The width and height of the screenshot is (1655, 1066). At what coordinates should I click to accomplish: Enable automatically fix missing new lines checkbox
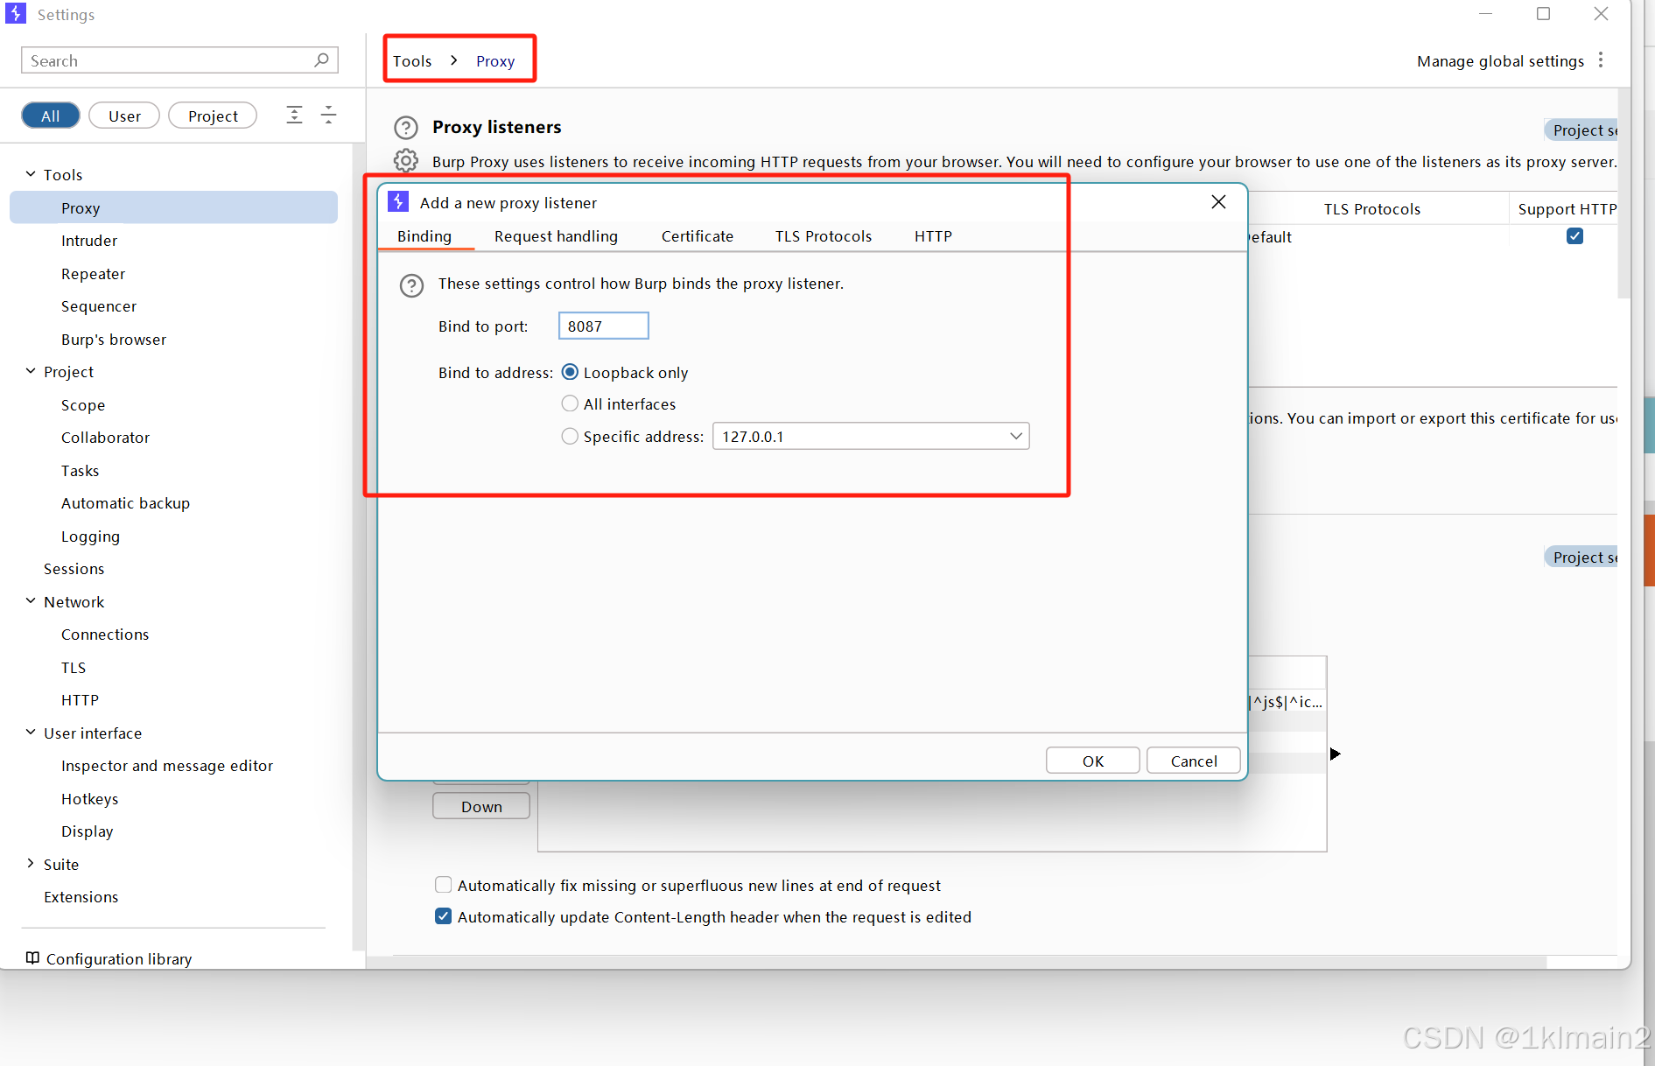[443, 884]
